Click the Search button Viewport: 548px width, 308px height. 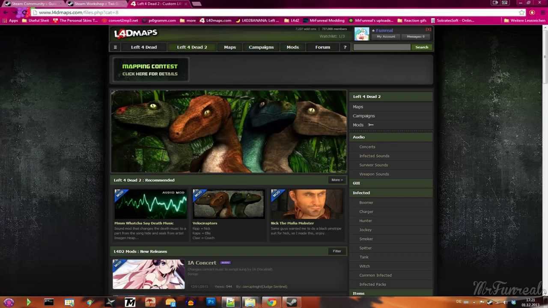pyautogui.click(x=422, y=47)
